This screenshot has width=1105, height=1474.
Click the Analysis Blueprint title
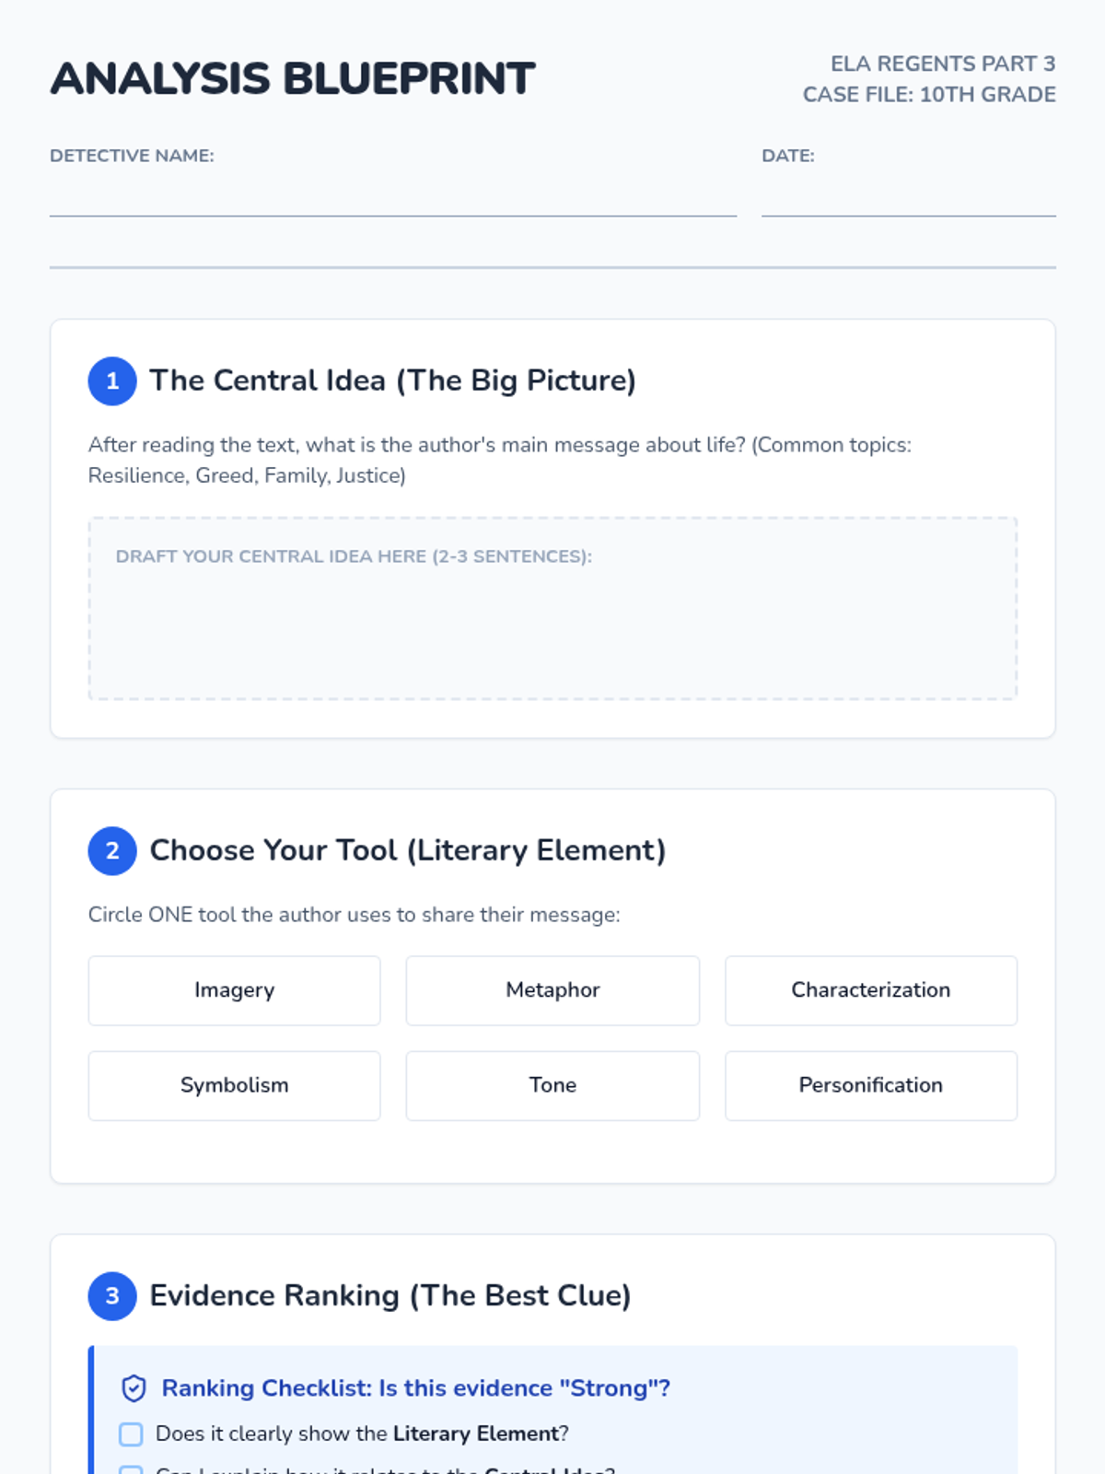pyautogui.click(x=293, y=79)
